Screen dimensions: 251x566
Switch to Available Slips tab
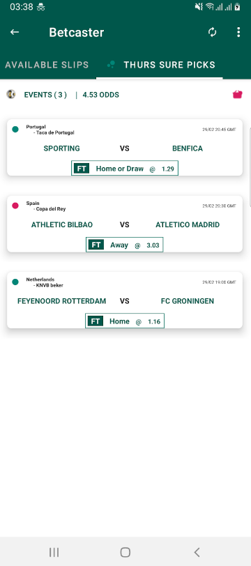point(47,65)
